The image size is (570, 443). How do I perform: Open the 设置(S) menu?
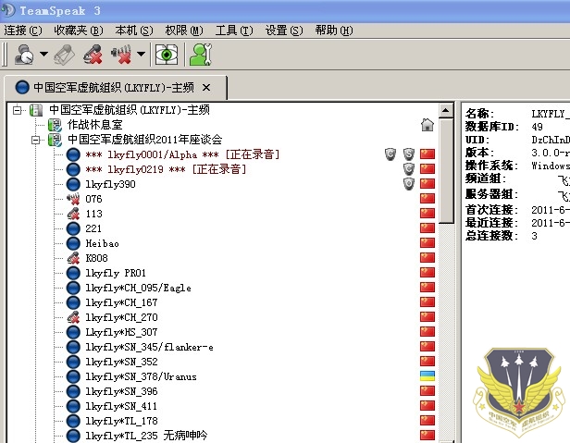click(x=284, y=31)
